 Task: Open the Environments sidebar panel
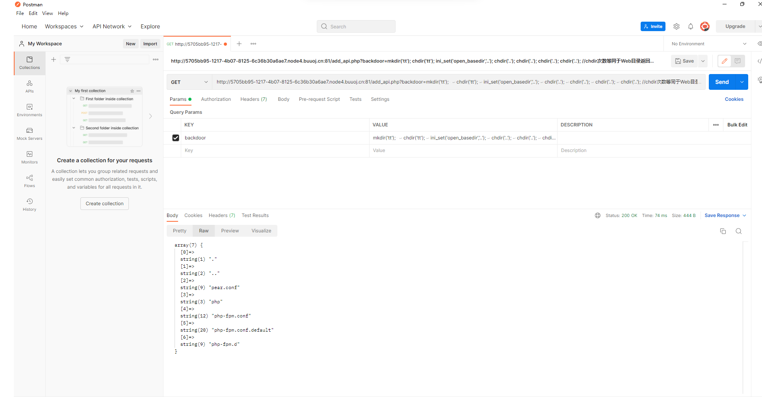point(30,110)
